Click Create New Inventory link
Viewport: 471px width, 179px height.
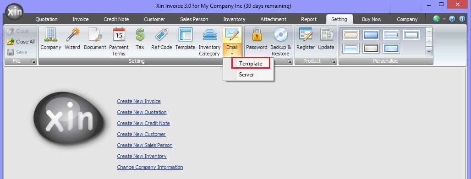(142, 156)
